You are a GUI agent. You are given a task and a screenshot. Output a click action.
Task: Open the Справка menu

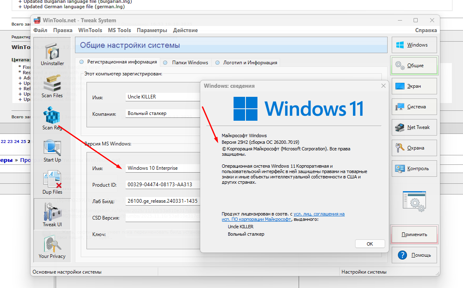(x=426, y=30)
